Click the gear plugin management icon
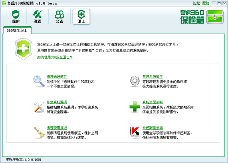The width and height of the screenshot is (228, 163). pyautogui.click(x=135, y=81)
